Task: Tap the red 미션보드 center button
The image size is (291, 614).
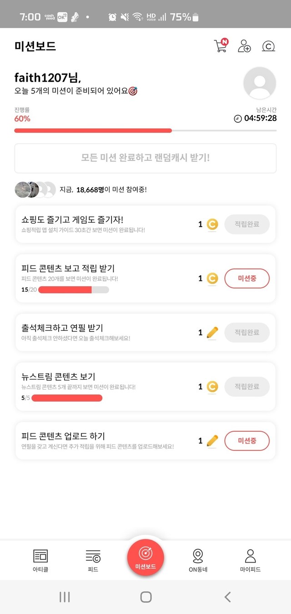Action: 145,557
